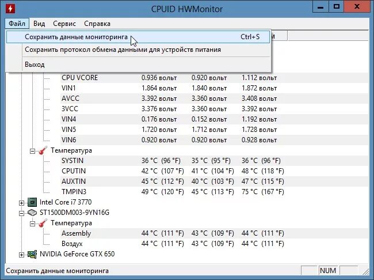Collapse Температура group under ST1500DM003
The image size is (374, 280).
32,224
